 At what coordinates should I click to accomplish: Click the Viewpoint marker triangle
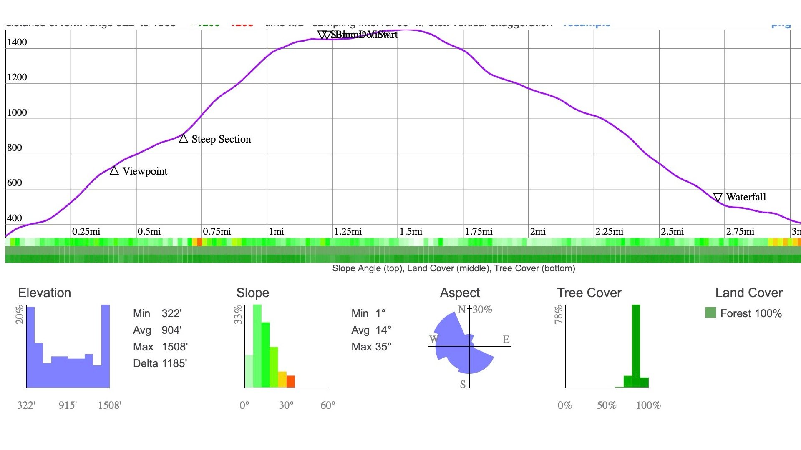pos(114,170)
